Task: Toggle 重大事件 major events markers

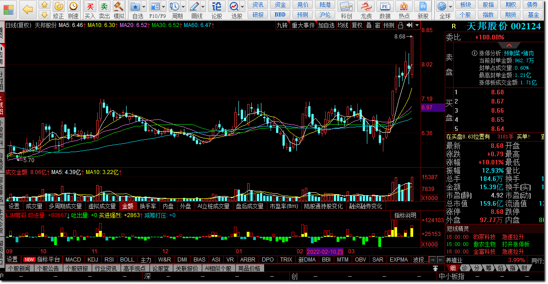Action: pos(304,25)
